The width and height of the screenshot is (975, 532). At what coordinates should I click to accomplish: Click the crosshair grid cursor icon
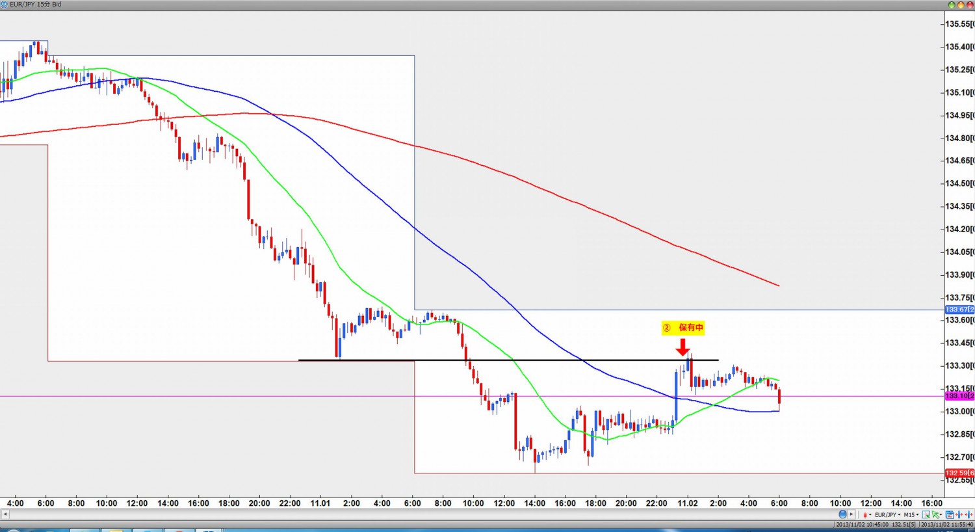tap(926, 514)
